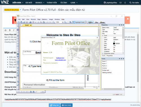Click the save floppy disk toolbar icon
141x107 pixels.
[x=27, y=22]
